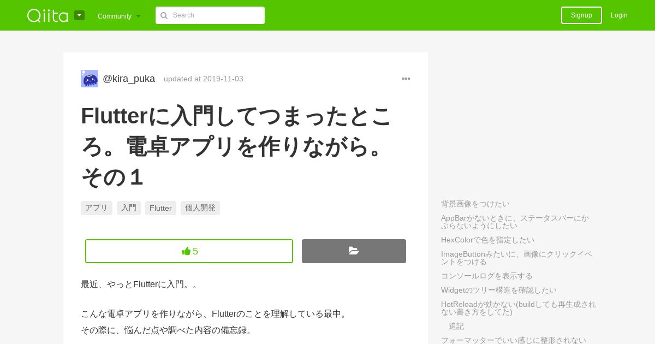The image size is (655, 344).
Task: Click the Login link
Action: point(619,15)
